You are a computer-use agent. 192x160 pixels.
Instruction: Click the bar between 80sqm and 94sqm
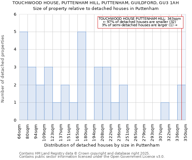click(x=32, y=94)
